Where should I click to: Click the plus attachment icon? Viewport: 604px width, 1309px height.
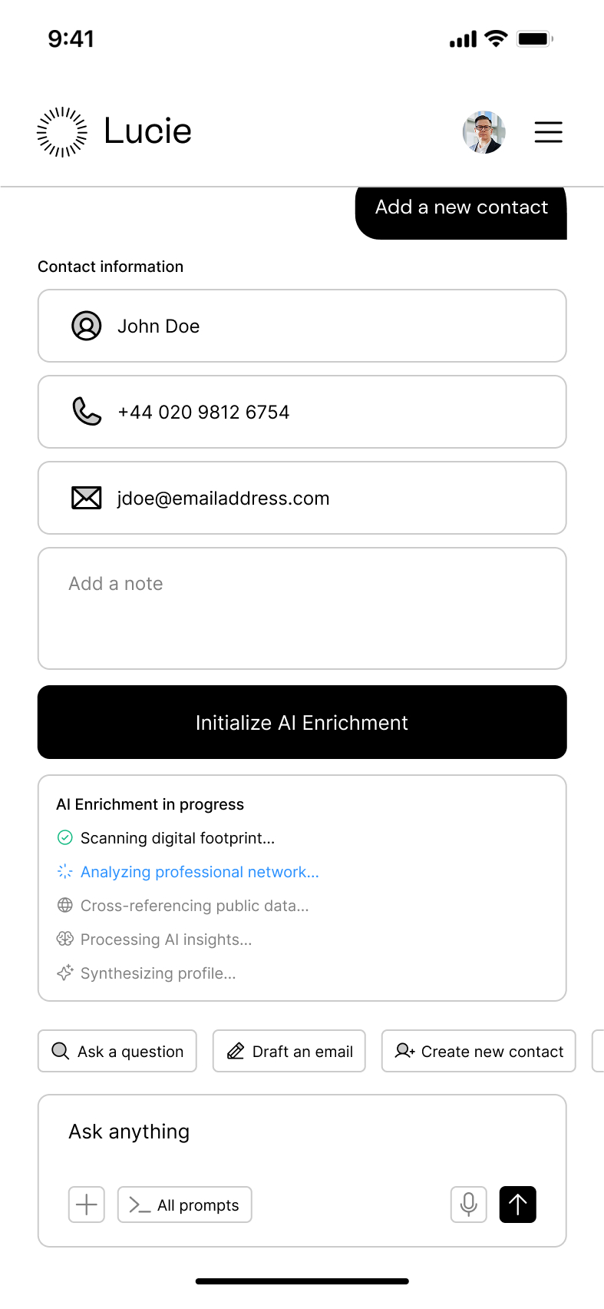tap(87, 1205)
